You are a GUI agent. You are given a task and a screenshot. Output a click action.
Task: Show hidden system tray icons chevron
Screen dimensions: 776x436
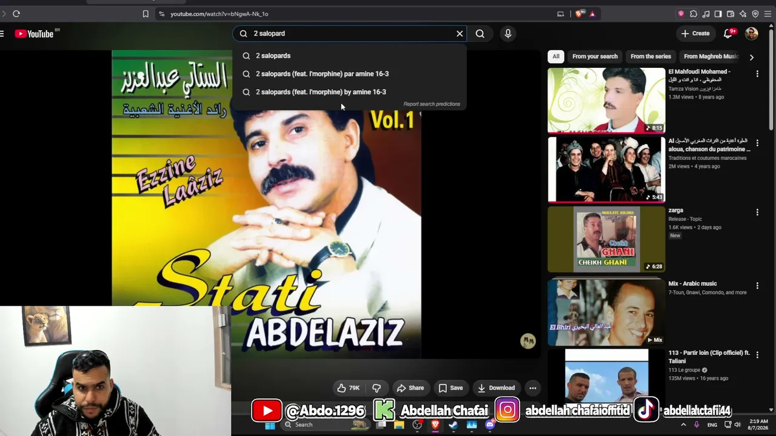[x=683, y=425]
